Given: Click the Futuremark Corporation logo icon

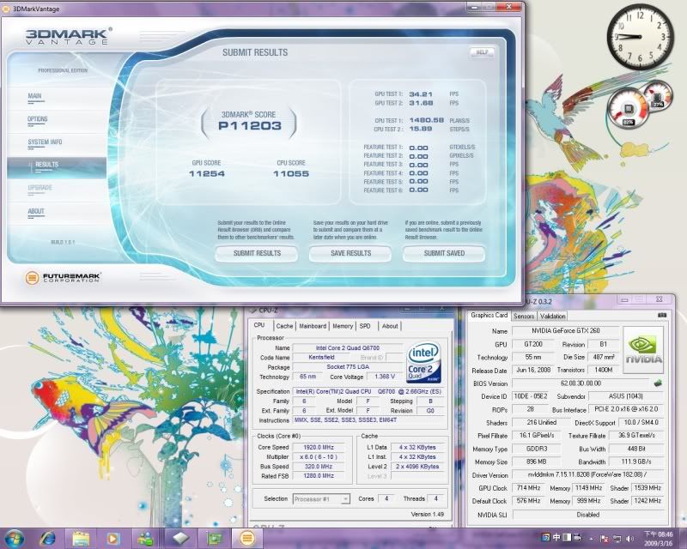Looking at the screenshot, I should tap(32, 277).
